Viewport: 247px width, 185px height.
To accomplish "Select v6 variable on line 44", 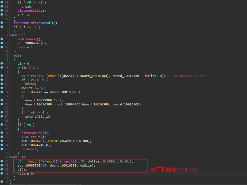I will [20, 64].
